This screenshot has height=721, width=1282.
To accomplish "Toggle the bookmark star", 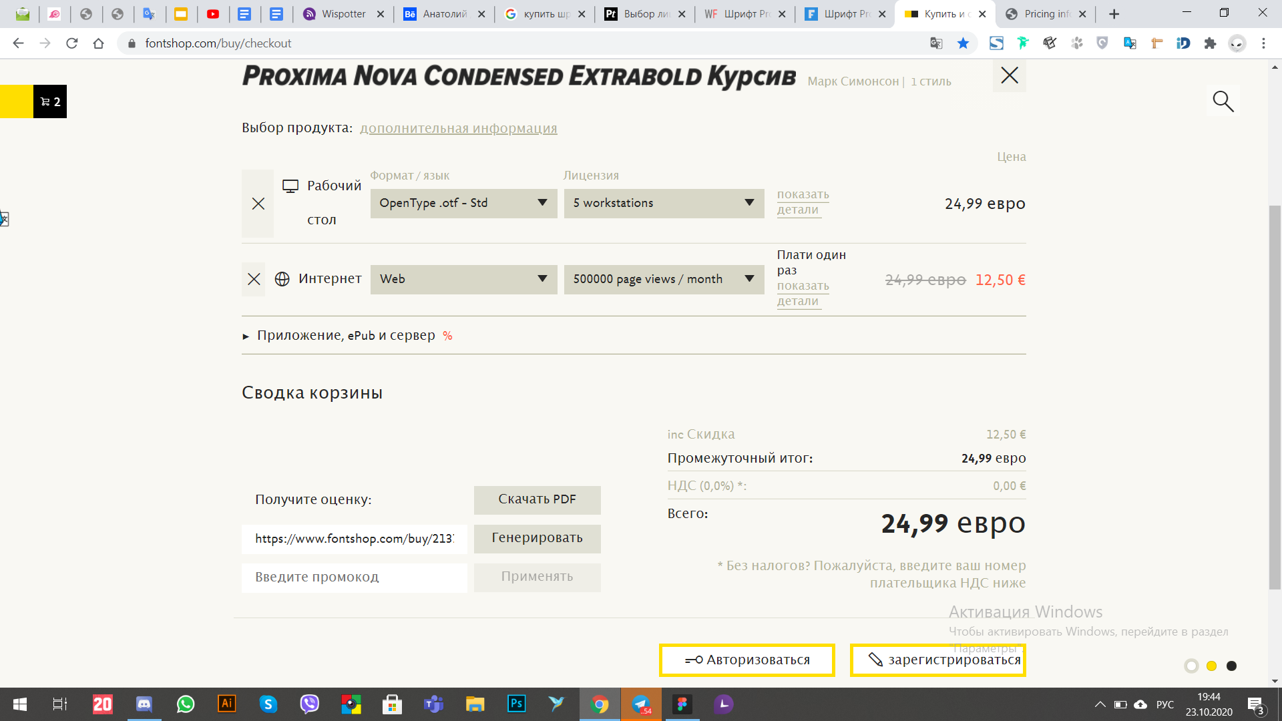I will 963,43.
